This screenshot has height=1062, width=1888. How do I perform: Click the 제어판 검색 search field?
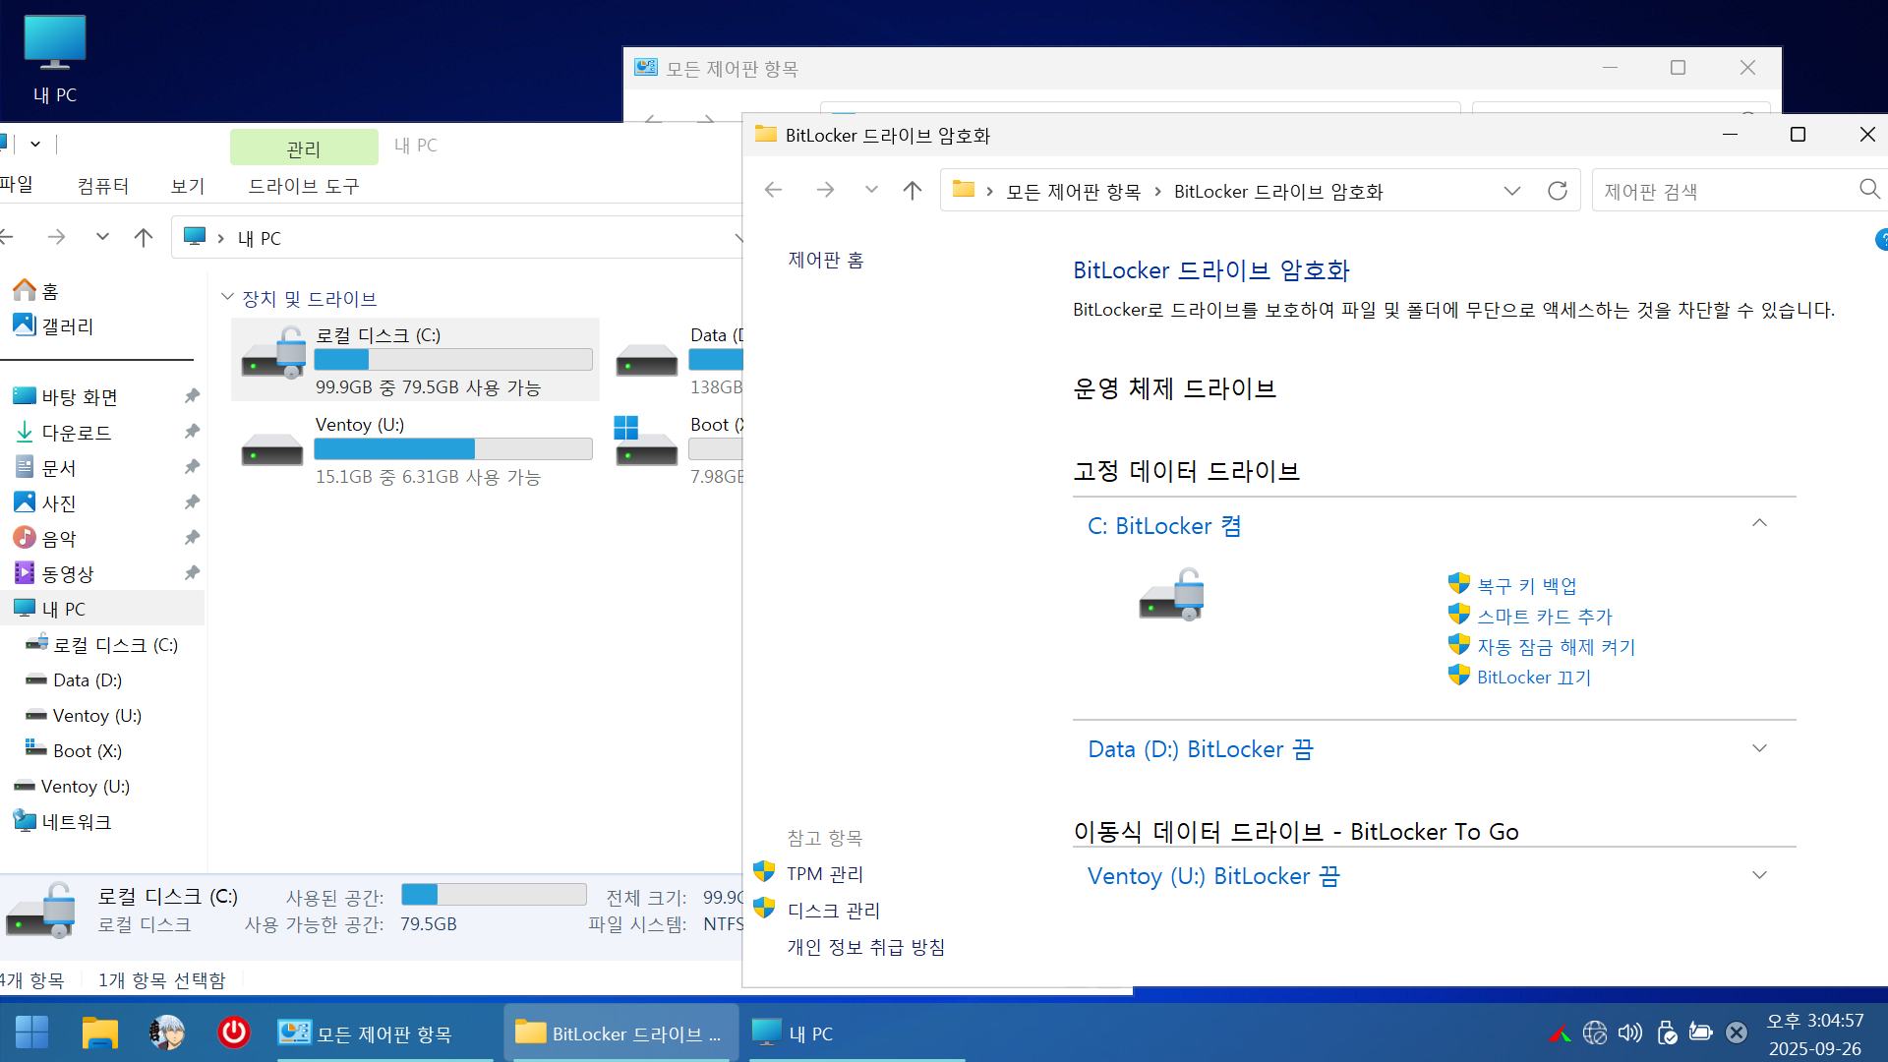[1721, 191]
